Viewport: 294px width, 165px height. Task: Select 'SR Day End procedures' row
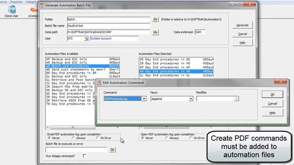(x=70, y=97)
